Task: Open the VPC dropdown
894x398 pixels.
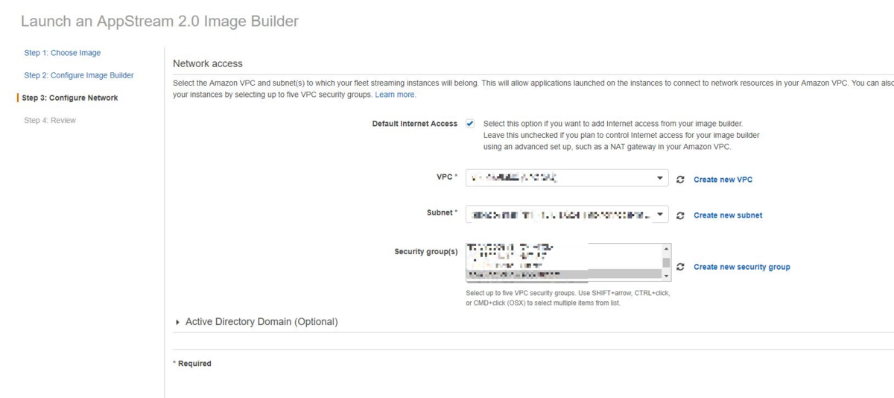Action: tap(567, 178)
